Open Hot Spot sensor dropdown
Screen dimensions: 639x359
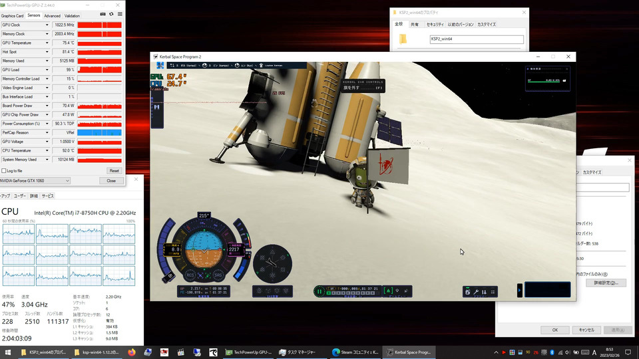pos(47,52)
